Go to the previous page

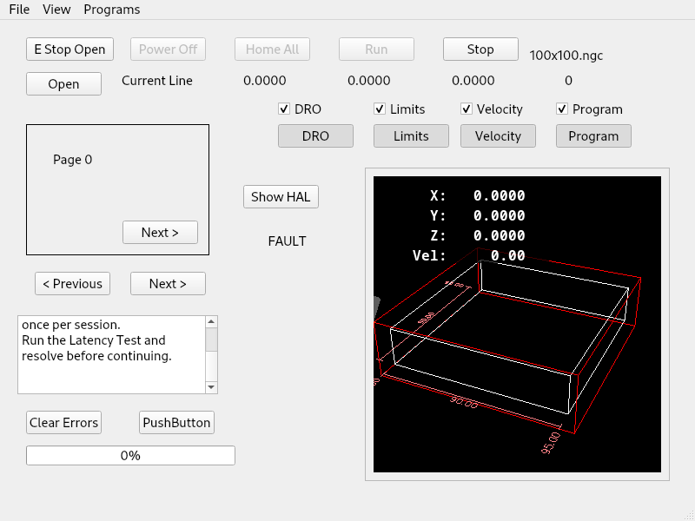click(x=72, y=284)
